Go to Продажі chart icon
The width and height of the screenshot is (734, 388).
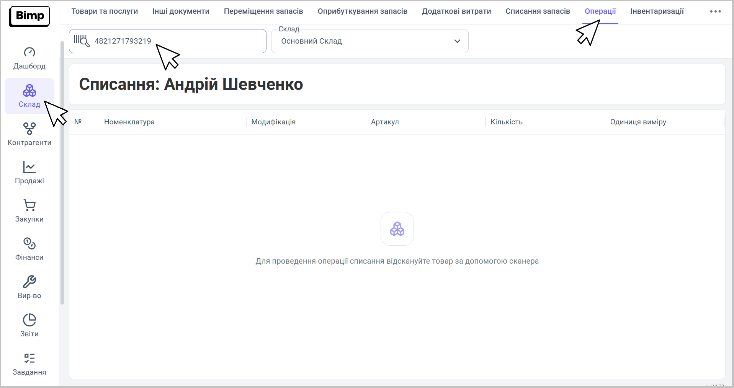click(x=29, y=167)
